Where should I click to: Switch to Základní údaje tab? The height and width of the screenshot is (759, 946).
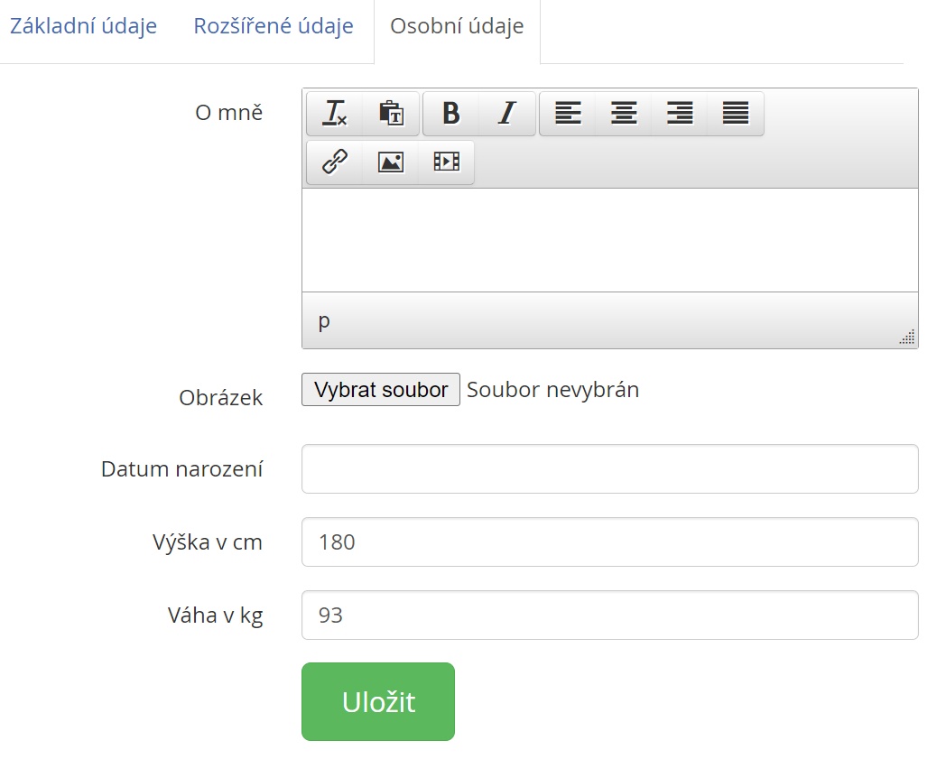83,26
